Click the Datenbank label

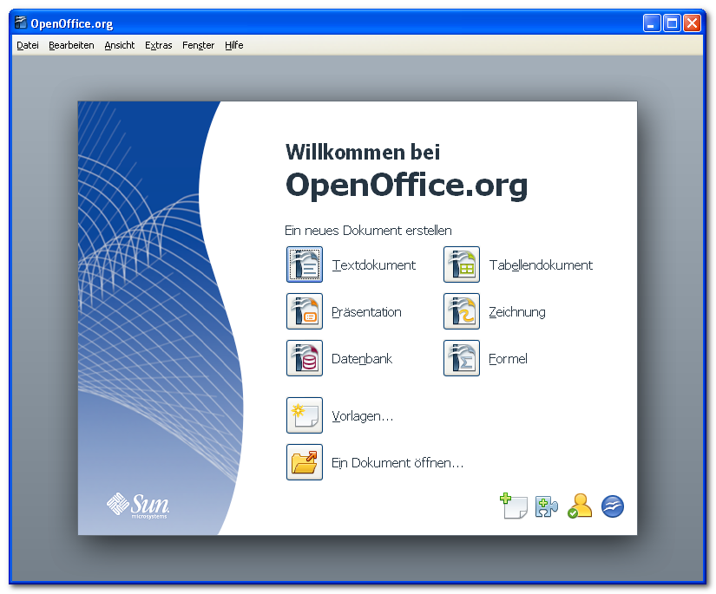[362, 359]
